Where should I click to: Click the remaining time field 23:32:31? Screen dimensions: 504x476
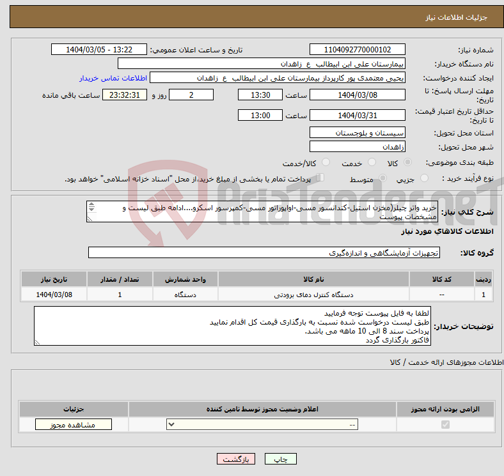pyautogui.click(x=125, y=95)
